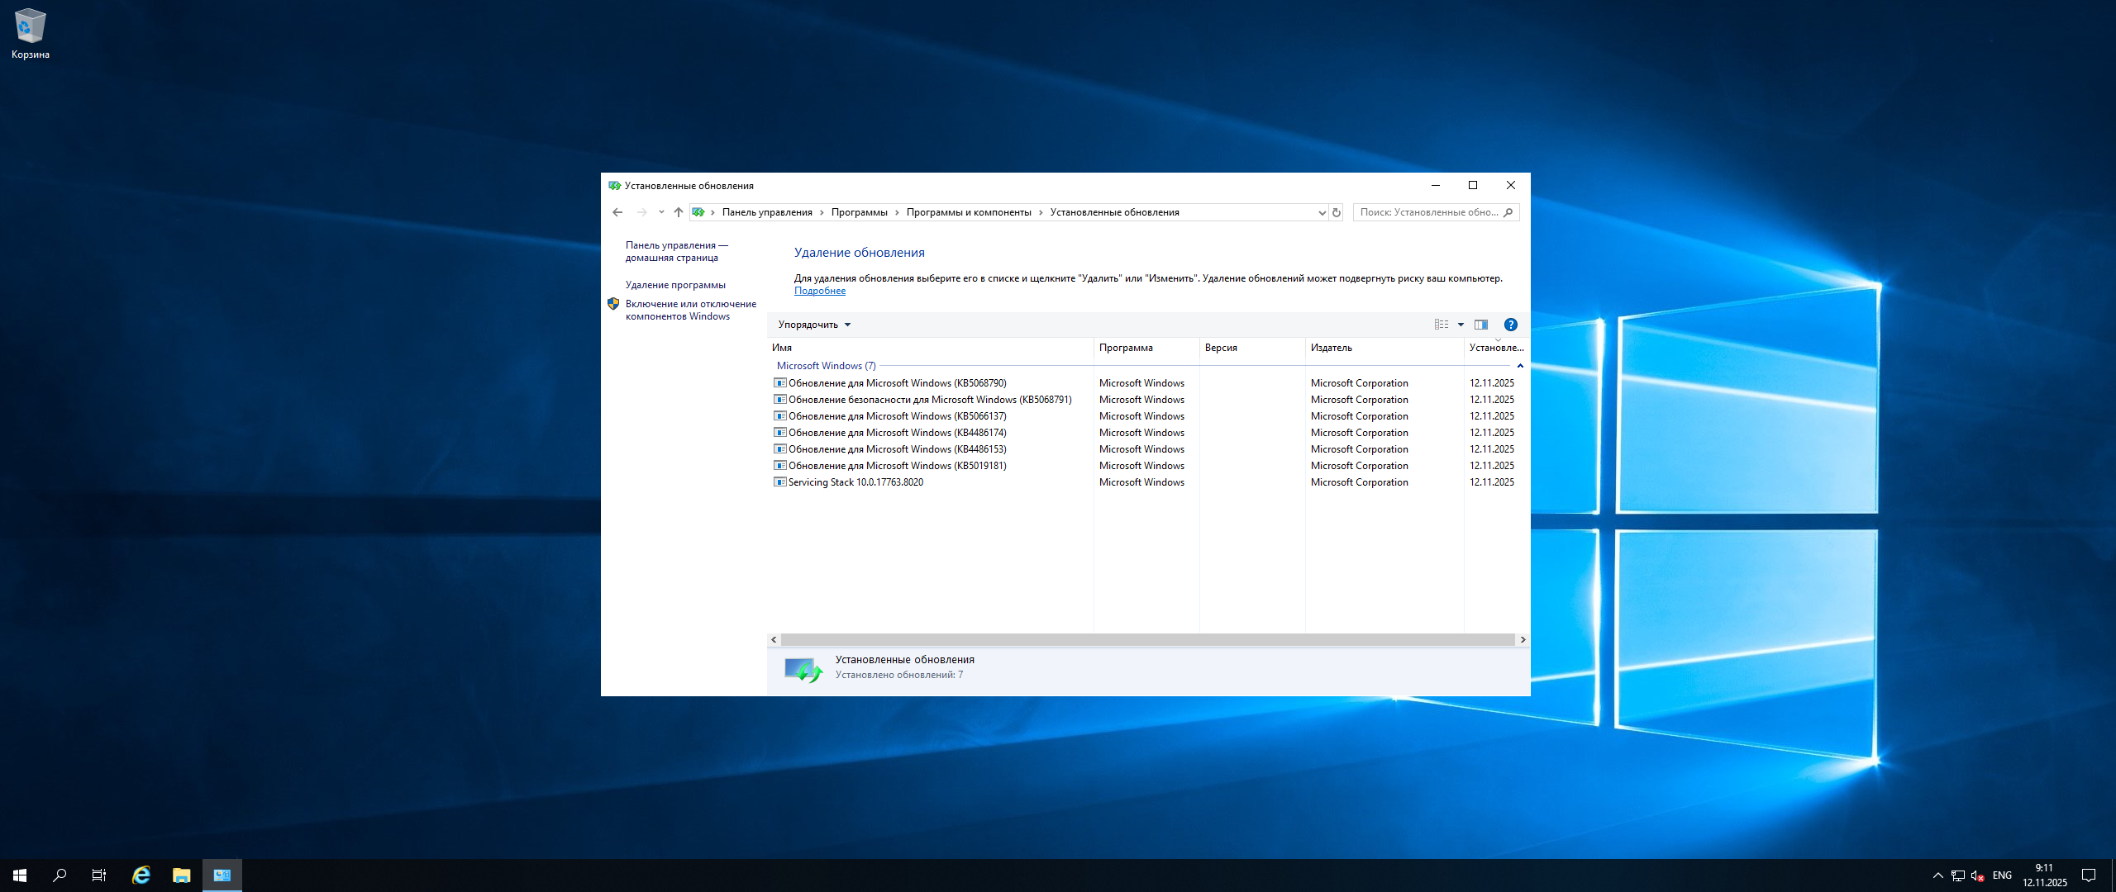Open the Подробнее link
The height and width of the screenshot is (892, 2116).
819,291
